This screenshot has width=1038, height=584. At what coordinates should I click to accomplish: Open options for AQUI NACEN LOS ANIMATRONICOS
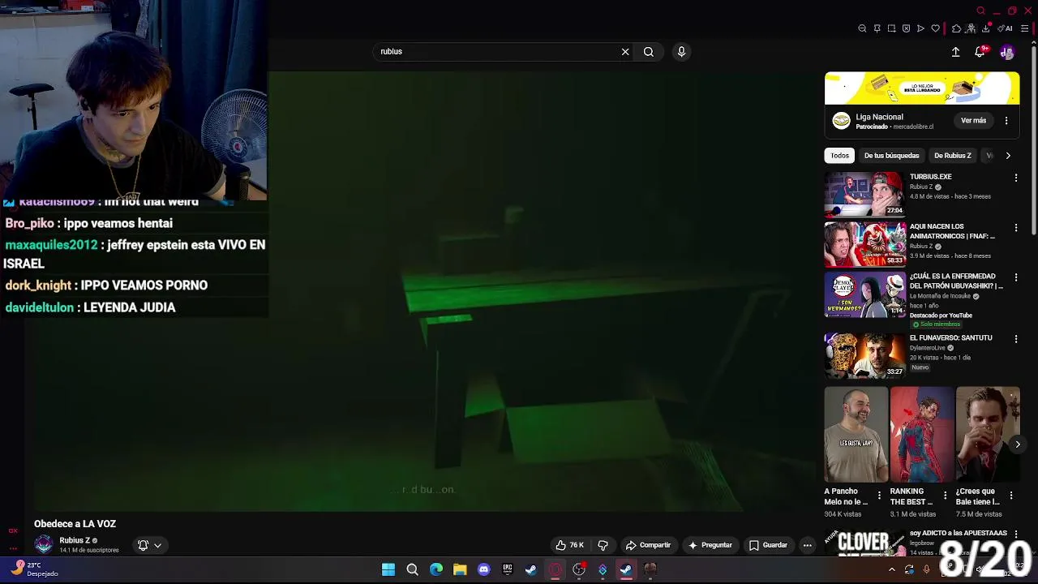click(x=1016, y=228)
